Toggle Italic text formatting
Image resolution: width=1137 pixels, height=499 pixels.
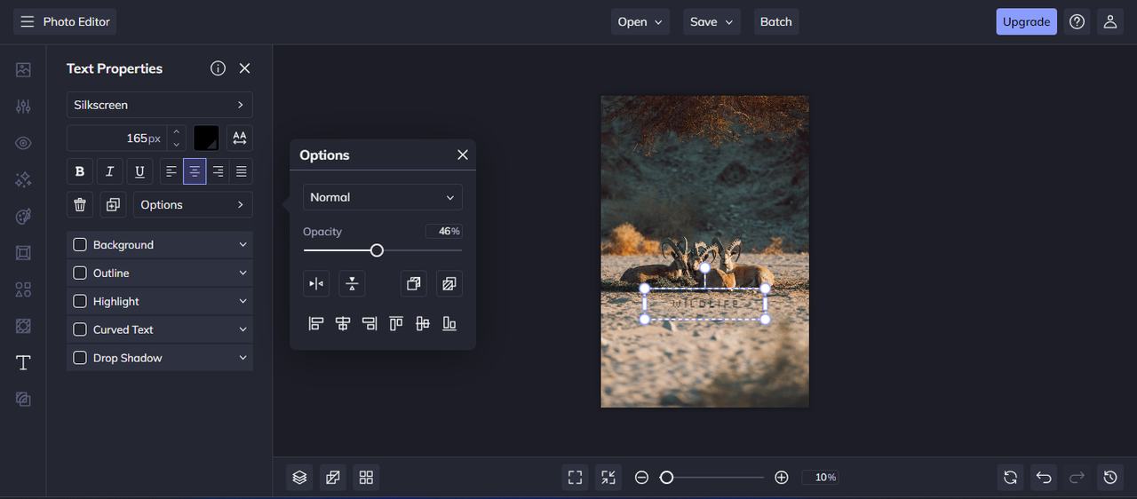[x=109, y=171]
